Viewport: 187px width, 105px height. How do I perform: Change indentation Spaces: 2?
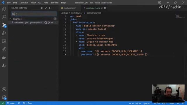(x=147, y=103)
